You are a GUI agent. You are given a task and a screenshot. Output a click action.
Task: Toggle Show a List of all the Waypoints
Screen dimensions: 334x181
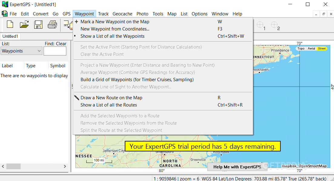tap(163, 36)
